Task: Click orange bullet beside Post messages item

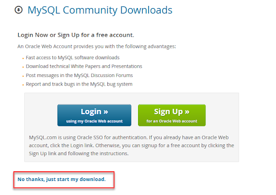Action: pos(23,76)
